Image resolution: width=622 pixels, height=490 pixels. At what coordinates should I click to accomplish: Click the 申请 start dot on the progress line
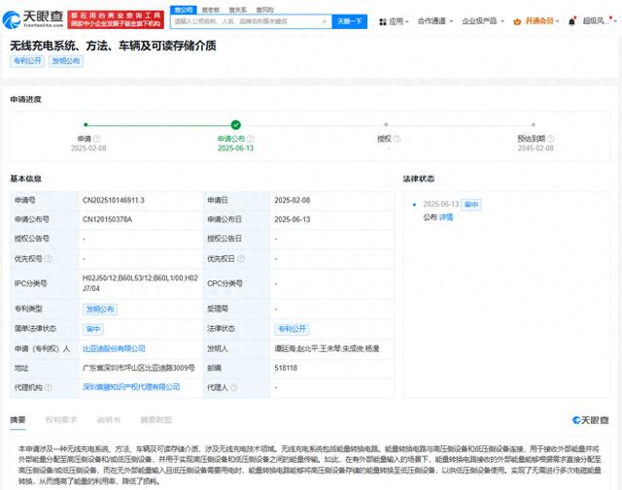86,125
